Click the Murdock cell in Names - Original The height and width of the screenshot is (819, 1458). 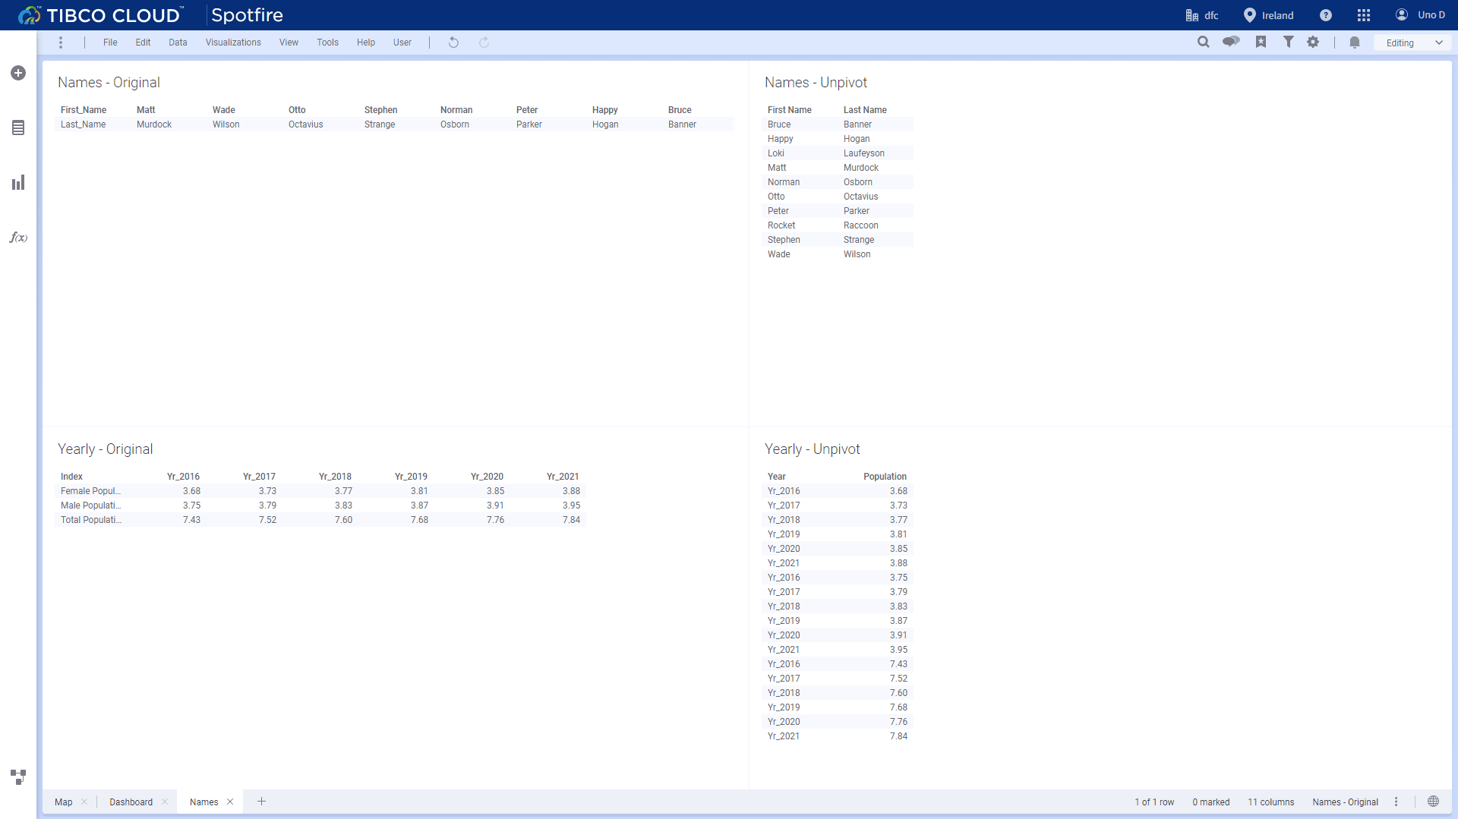pyautogui.click(x=154, y=124)
